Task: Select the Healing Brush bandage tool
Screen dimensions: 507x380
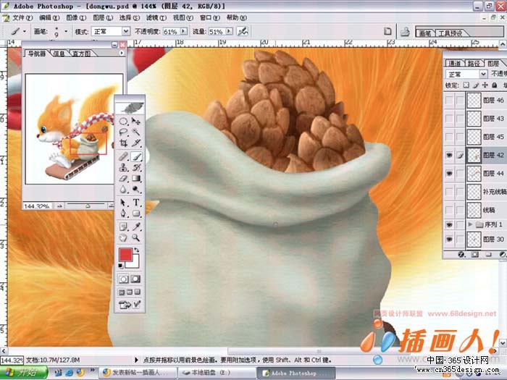Action: click(x=123, y=157)
